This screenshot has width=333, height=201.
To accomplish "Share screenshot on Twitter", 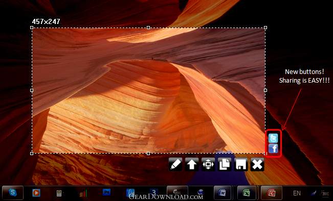I will (273, 138).
